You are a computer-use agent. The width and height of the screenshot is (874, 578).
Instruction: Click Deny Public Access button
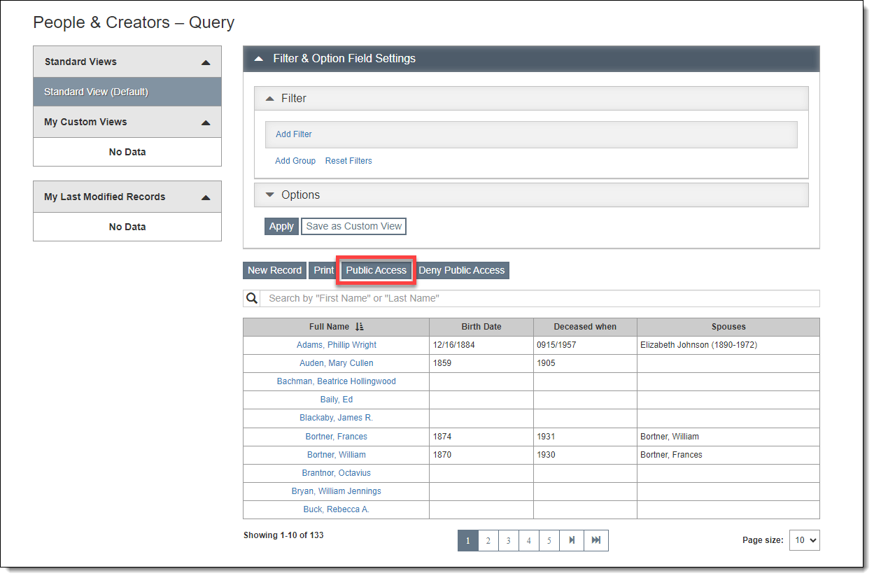coord(462,271)
